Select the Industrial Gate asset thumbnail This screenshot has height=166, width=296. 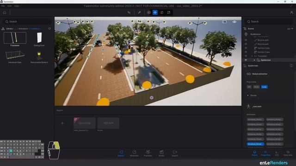click(x=15, y=55)
